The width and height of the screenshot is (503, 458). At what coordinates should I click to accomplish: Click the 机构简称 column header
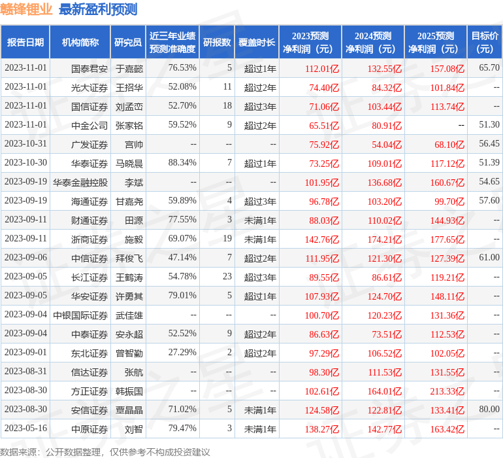(80, 42)
